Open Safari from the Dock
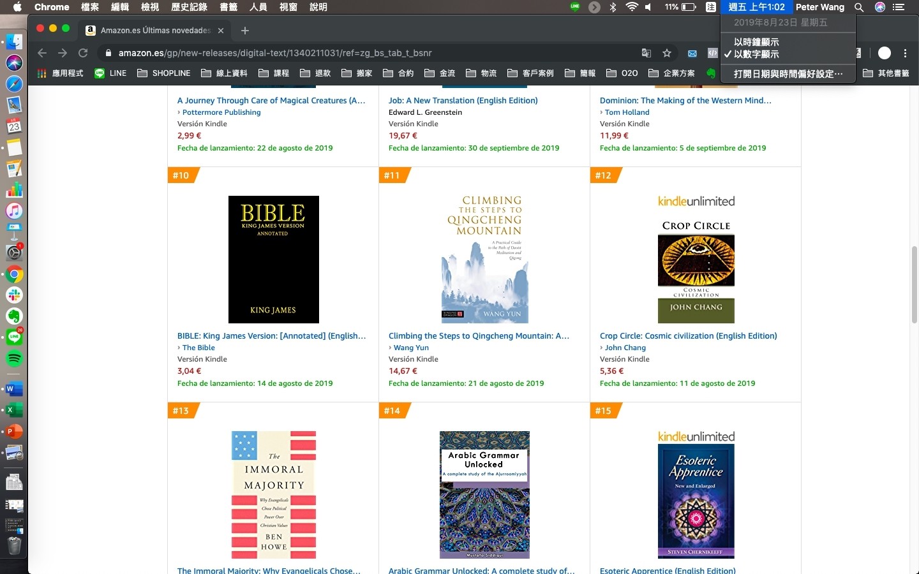 (14, 84)
